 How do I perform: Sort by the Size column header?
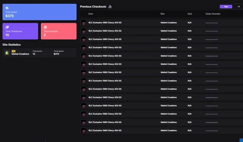click(x=190, y=14)
